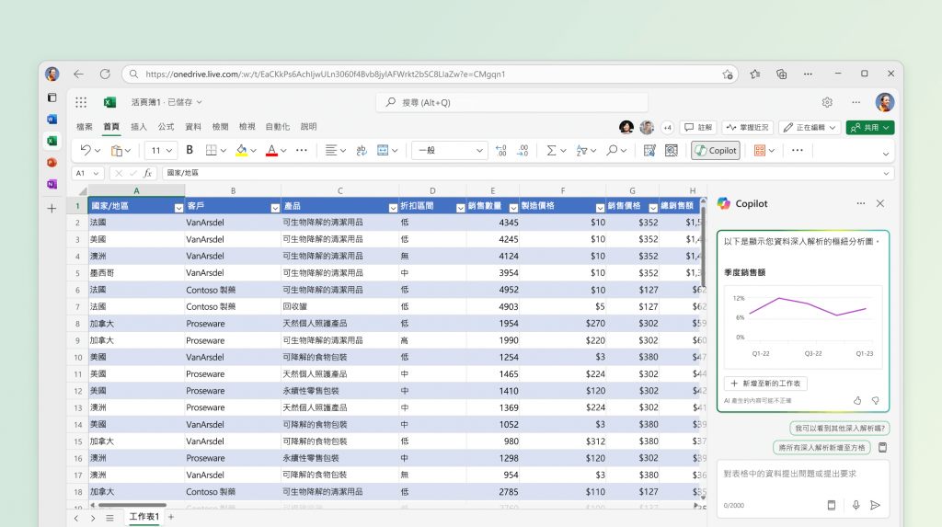Switch to the 公式 tab
This screenshot has height=527, width=942.
pyautogui.click(x=166, y=127)
